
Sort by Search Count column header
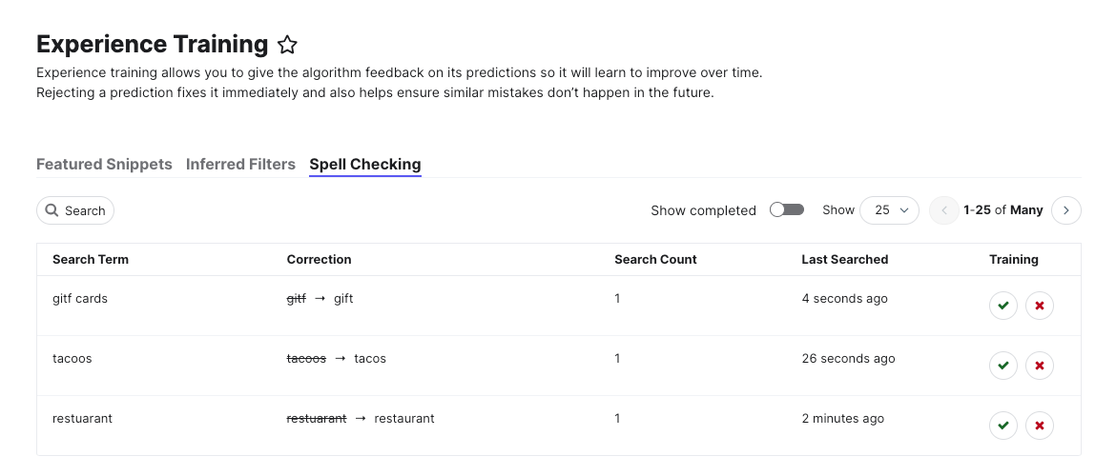coord(655,259)
